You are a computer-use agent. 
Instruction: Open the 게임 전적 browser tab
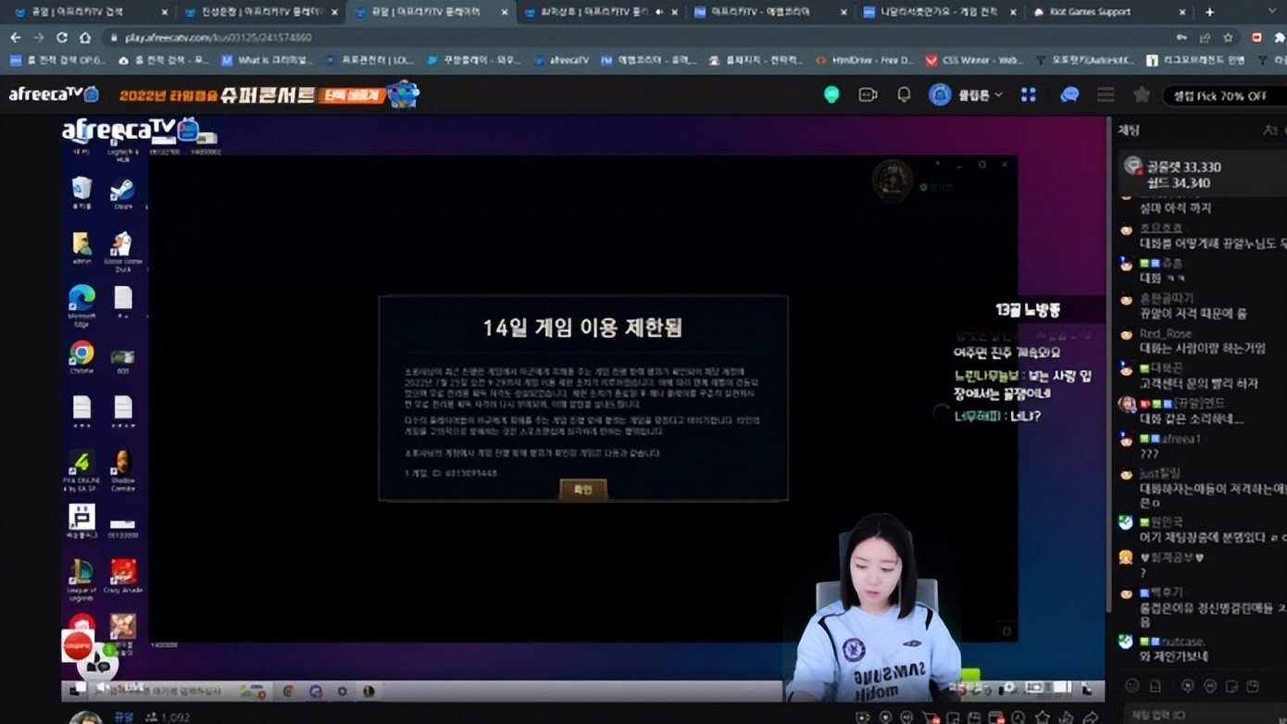[x=940, y=12]
